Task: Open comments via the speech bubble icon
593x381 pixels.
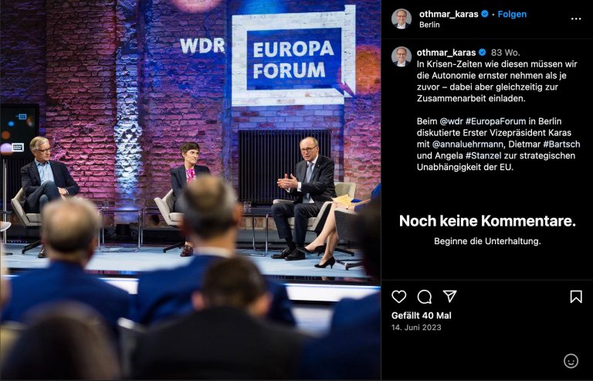Action: [x=425, y=297]
